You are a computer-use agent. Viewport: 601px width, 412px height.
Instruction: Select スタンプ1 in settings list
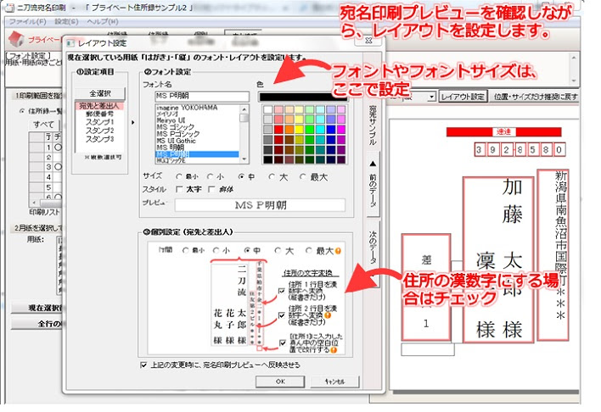pyautogui.click(x=99, y=122)
